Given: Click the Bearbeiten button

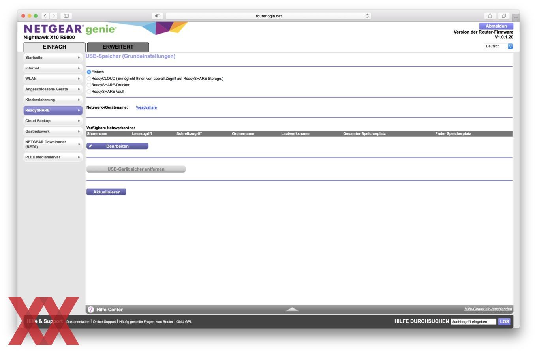Looking at the screenshot, I should [x=117, y=146].
